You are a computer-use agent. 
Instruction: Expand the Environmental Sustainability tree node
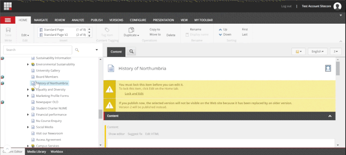[28, 64]
